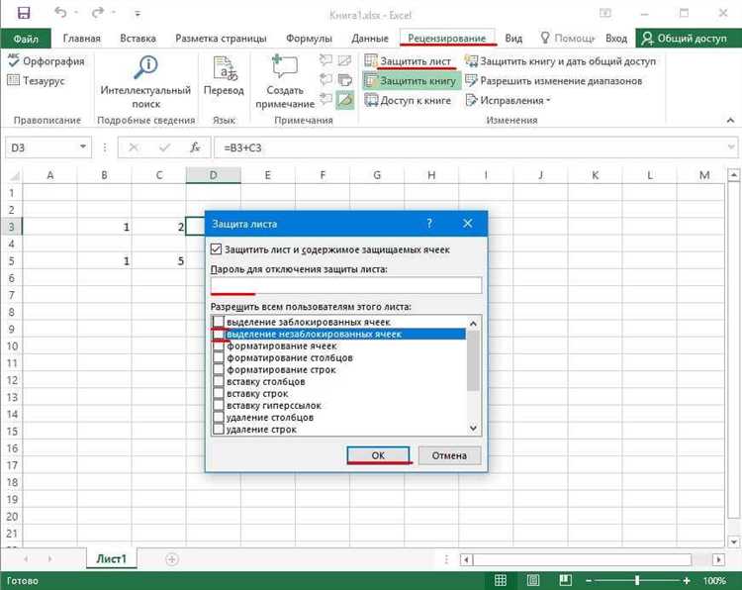The width and height of the screenshot is (742, 590).
Task: Open Доступ к книге
Action: click(x=408, y=100)
